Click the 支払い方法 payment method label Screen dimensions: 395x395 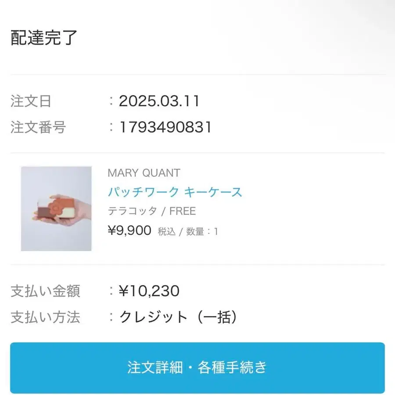click(x=46, y=317)
